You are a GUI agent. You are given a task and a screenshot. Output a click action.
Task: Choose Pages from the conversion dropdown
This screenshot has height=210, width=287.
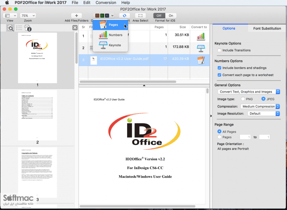[110, 25]
